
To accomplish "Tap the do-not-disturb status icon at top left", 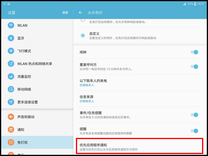I will click(4, 4).
